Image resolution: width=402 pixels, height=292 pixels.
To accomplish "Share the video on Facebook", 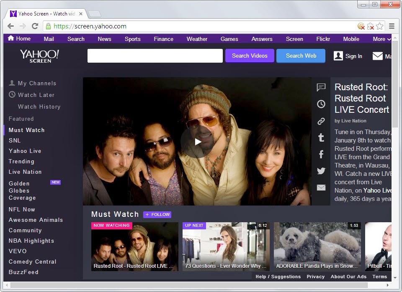I will pos(321,154).
